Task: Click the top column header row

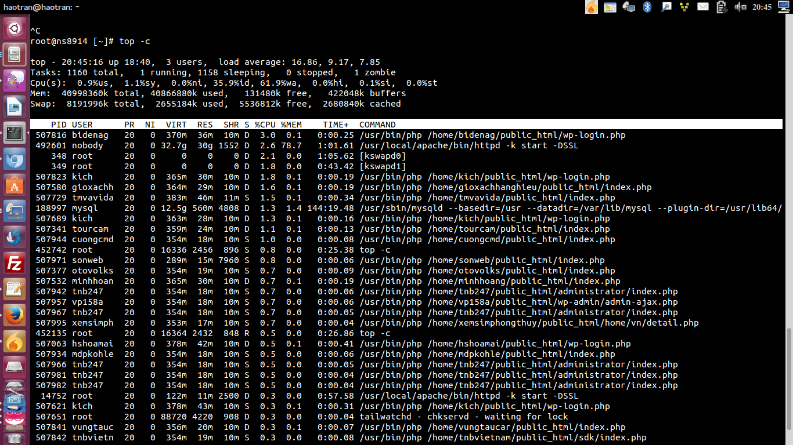Action: coord(406,125)
